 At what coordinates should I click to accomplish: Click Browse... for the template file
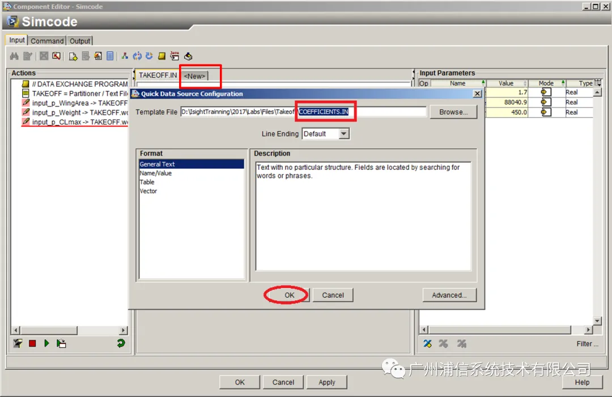click(x=453, y=112)
